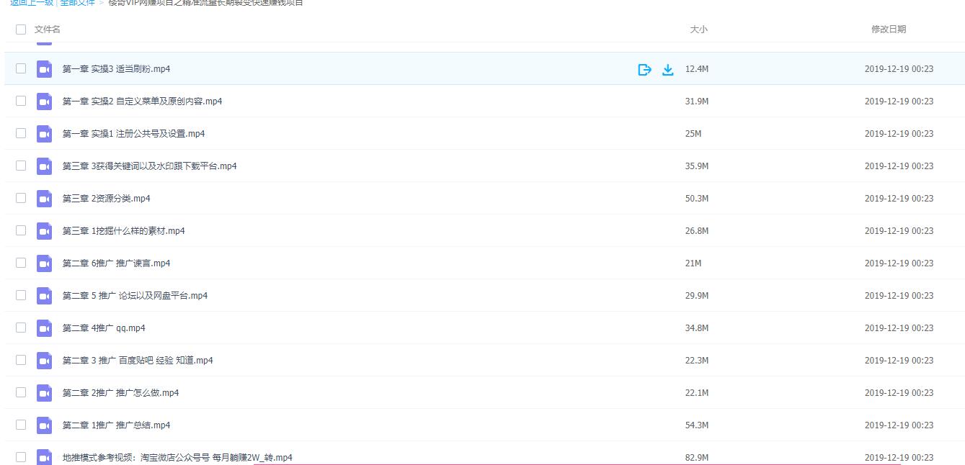Viewport: 965px width, 465px height.
Task: Click video icon for 第一章 实操2 自定义菜单及原创内容.mp4
Action: pyautogui.click(x=45, y=101)
